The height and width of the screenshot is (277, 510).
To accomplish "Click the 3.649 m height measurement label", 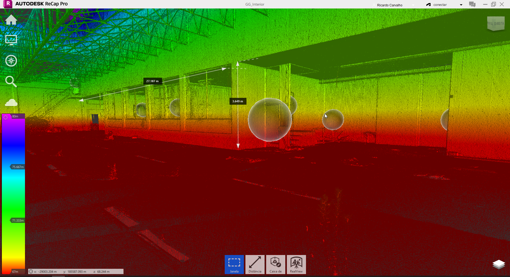I will click(238, 101).
